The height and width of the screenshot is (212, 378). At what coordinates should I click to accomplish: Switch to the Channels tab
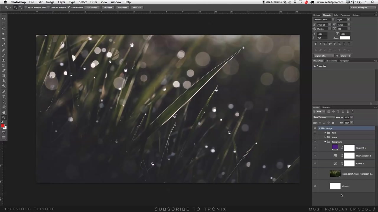pos(326,107)
